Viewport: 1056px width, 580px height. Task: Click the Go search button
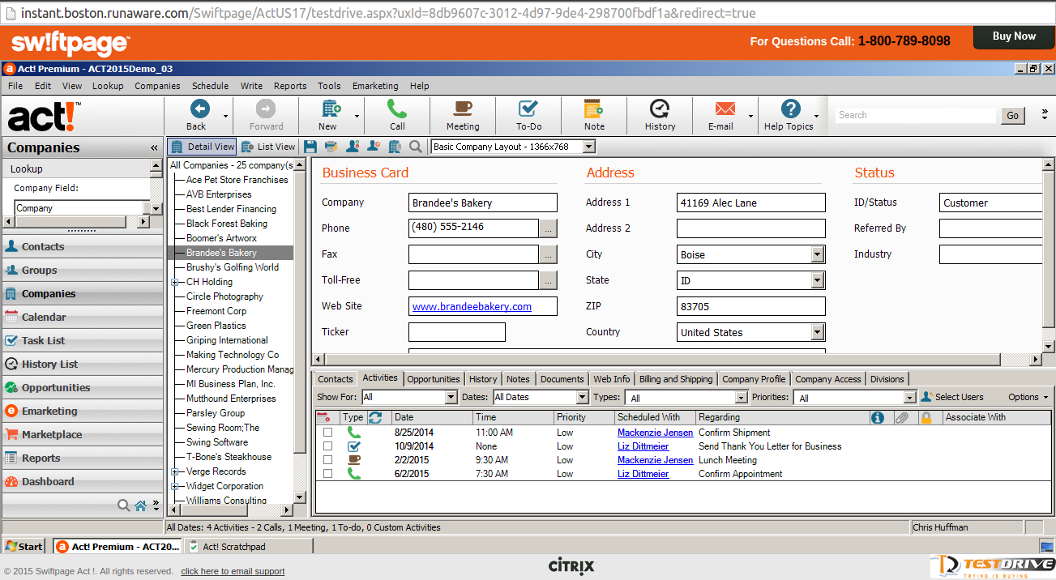(1013, 116)
